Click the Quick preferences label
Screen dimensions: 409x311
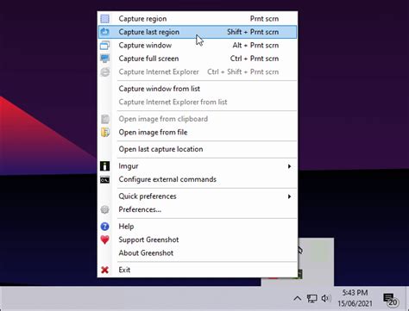148,196
